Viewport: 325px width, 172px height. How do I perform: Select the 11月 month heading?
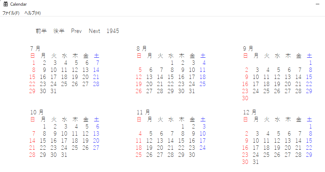[143, 112]
